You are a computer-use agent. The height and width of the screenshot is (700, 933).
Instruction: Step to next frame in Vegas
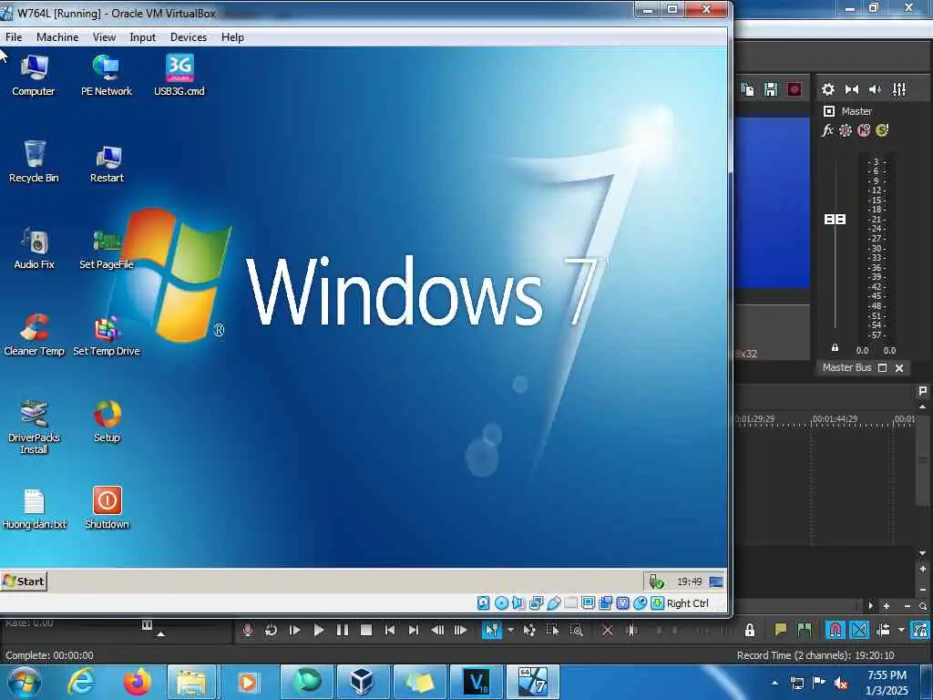pos(460,630)
